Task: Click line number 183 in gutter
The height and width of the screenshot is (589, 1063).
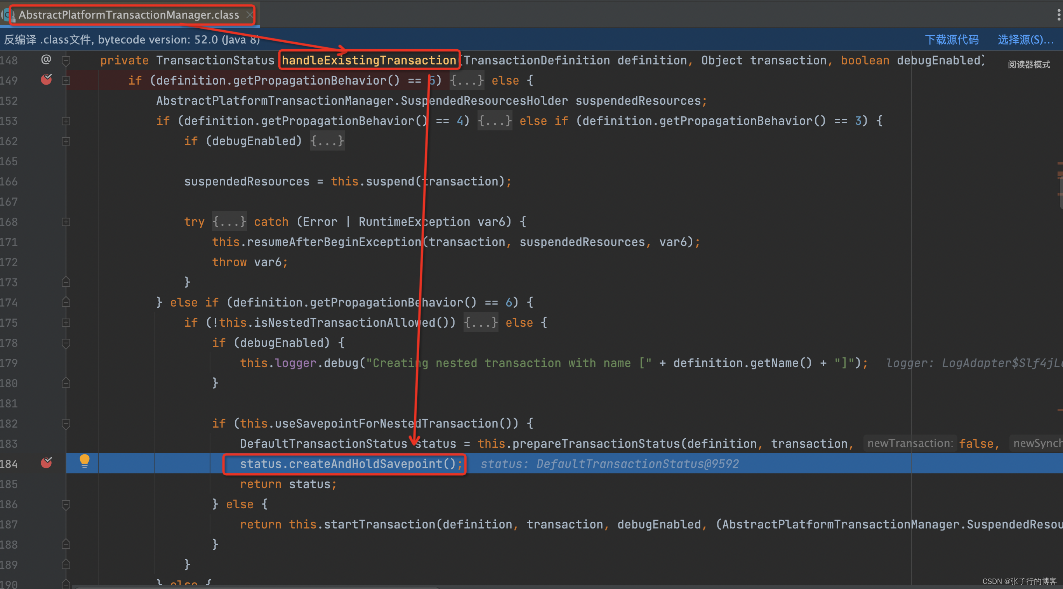Action: point(9,444)
